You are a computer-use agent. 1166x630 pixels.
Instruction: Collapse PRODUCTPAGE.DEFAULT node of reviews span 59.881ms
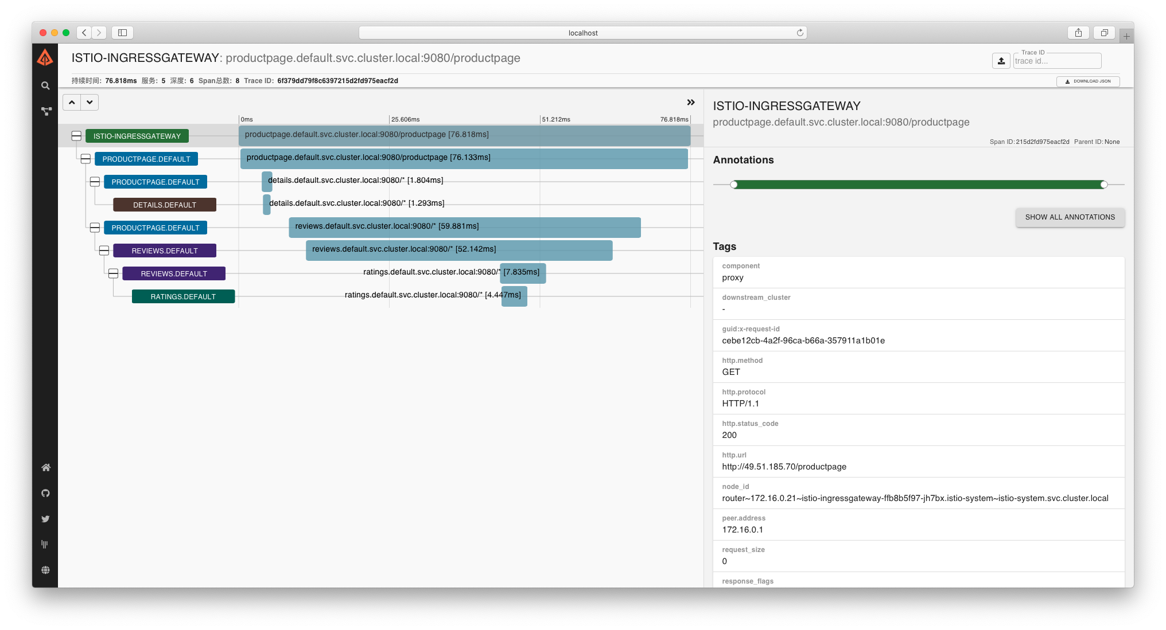coord(95,228)
